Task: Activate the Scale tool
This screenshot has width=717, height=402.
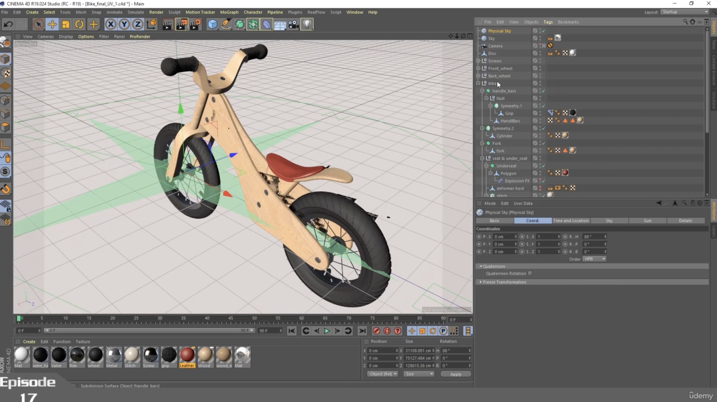Action: pos(65,24)
